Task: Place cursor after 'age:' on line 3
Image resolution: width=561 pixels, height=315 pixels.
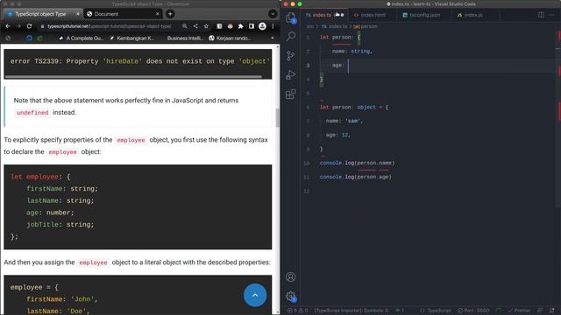Action: 348,66
